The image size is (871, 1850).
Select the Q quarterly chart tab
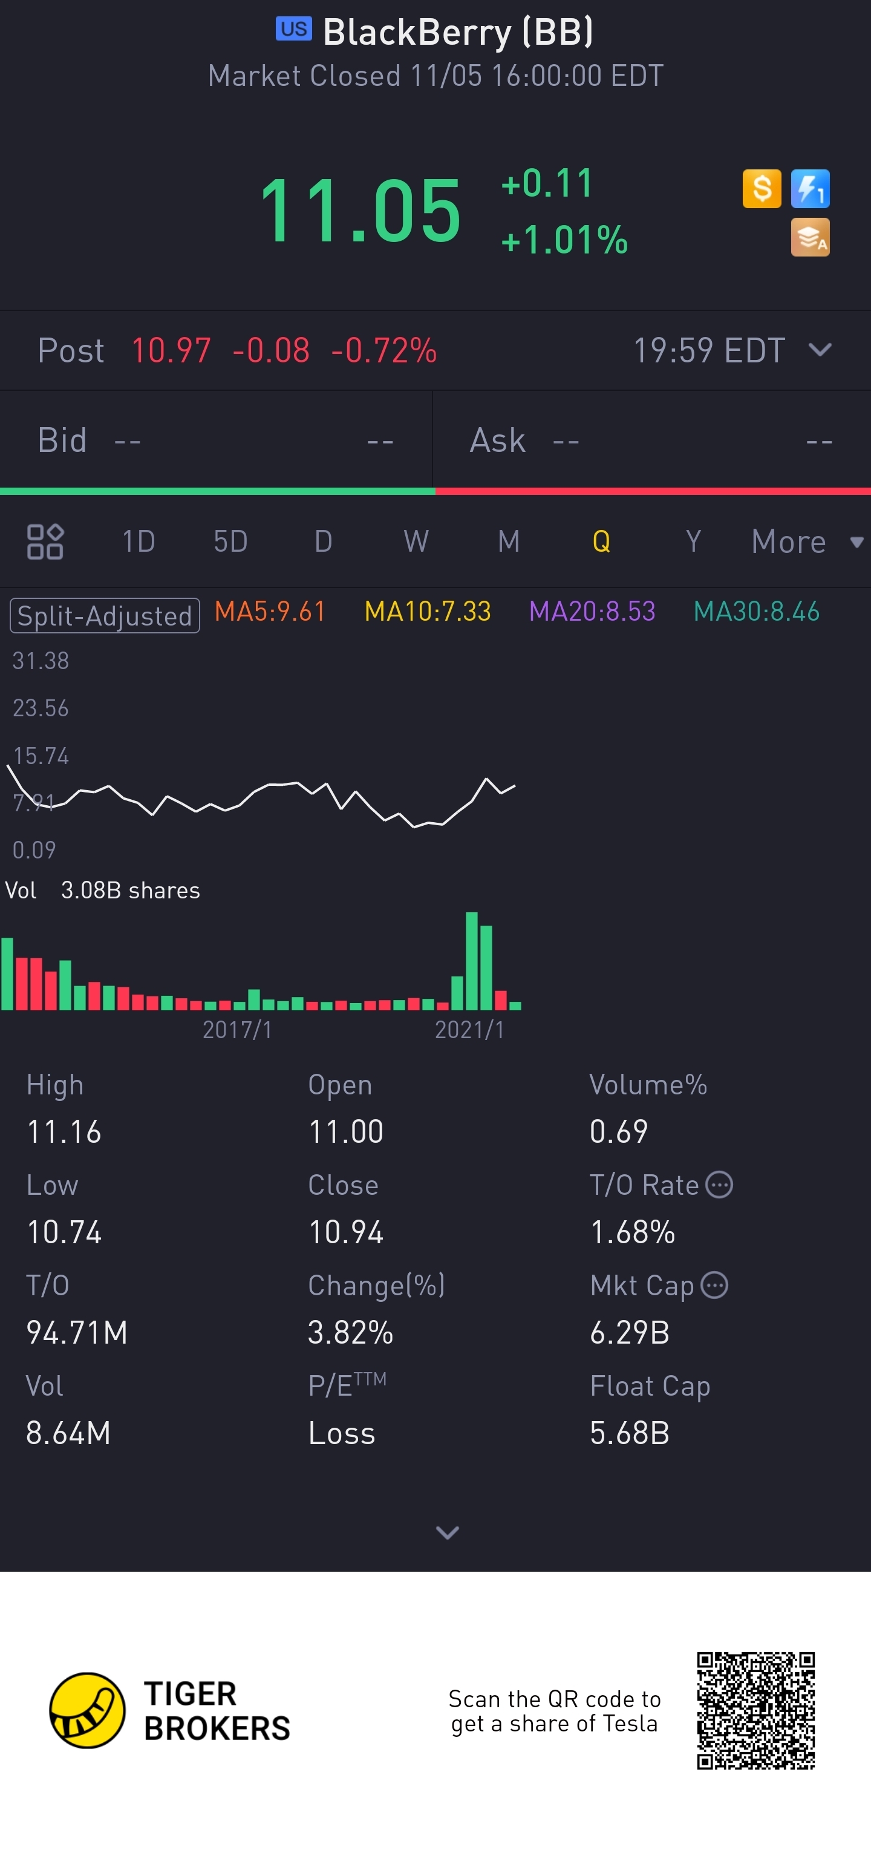[601, 541]
